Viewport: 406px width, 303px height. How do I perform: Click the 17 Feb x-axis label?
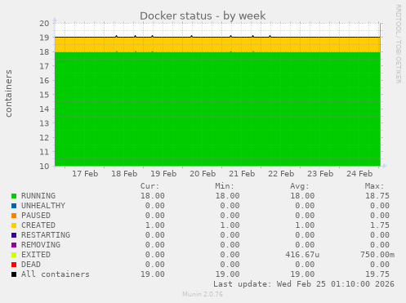85,174
